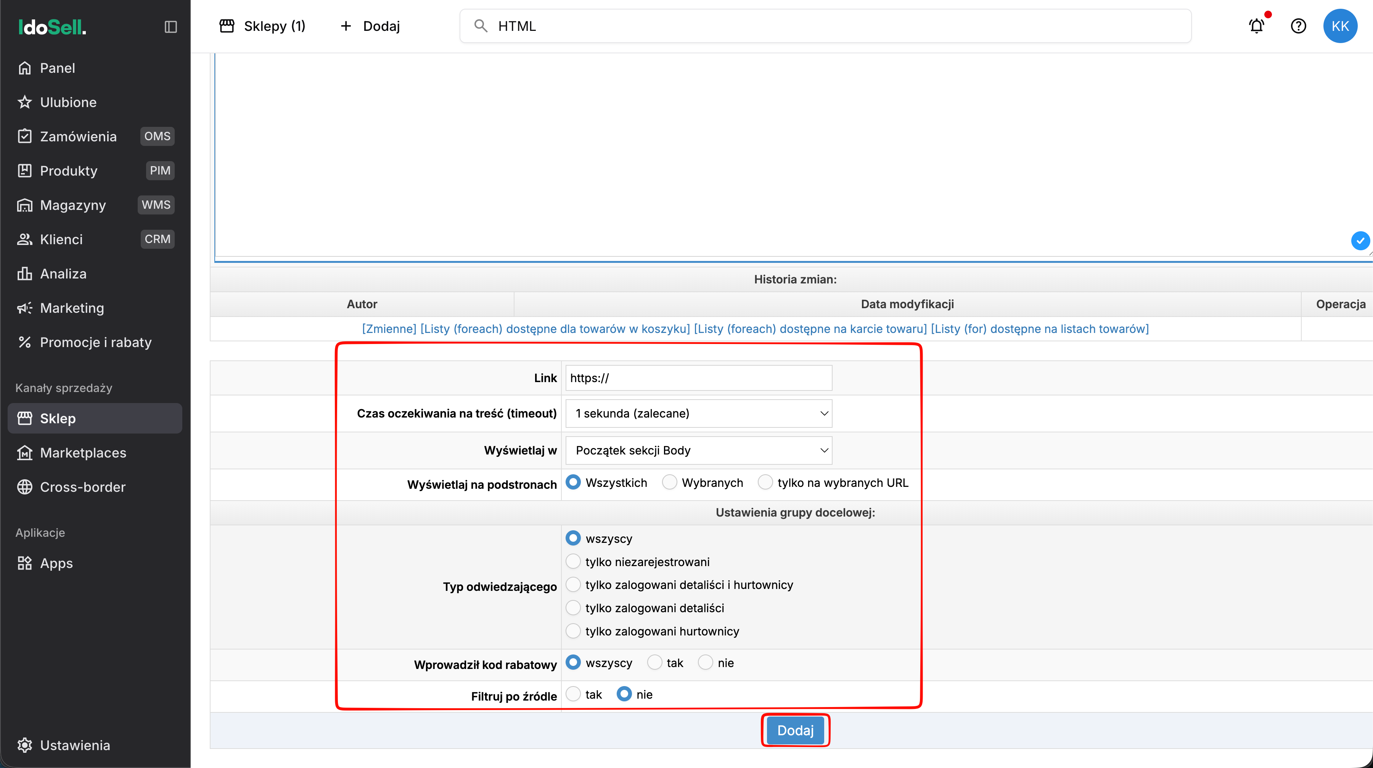Open the [Zmienne] link

[389, 329]
